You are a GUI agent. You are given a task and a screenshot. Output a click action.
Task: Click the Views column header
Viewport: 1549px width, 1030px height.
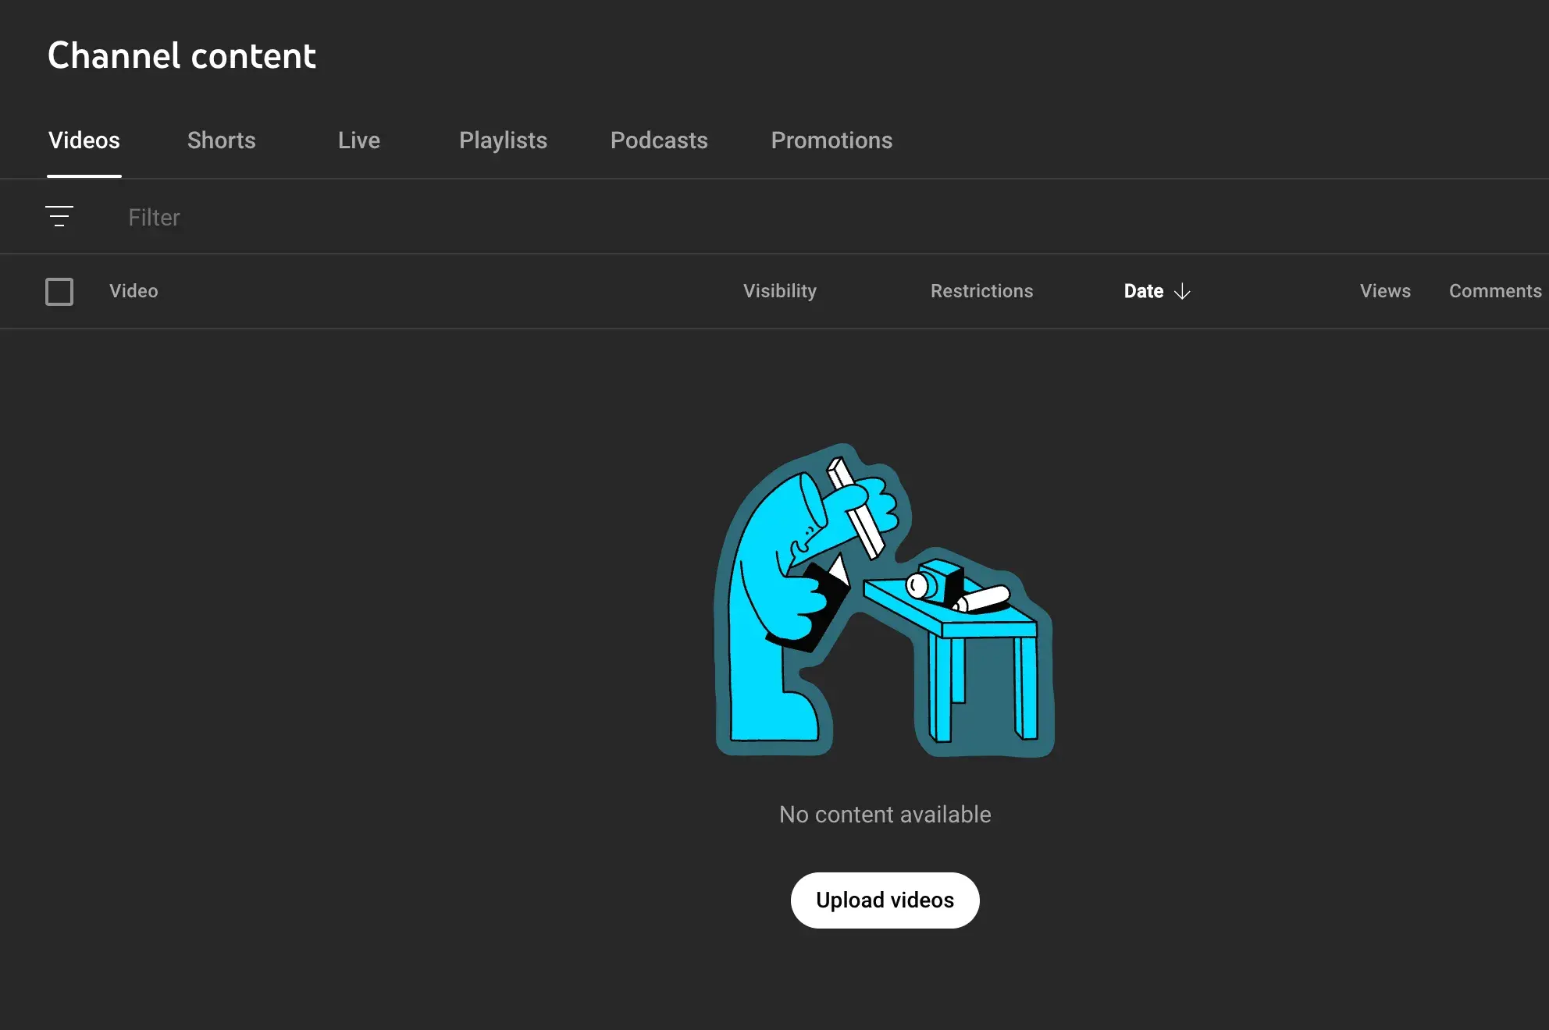1386,291
